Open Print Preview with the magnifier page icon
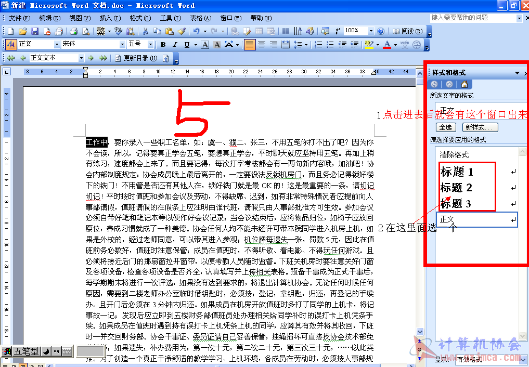 tap(86, 31)
